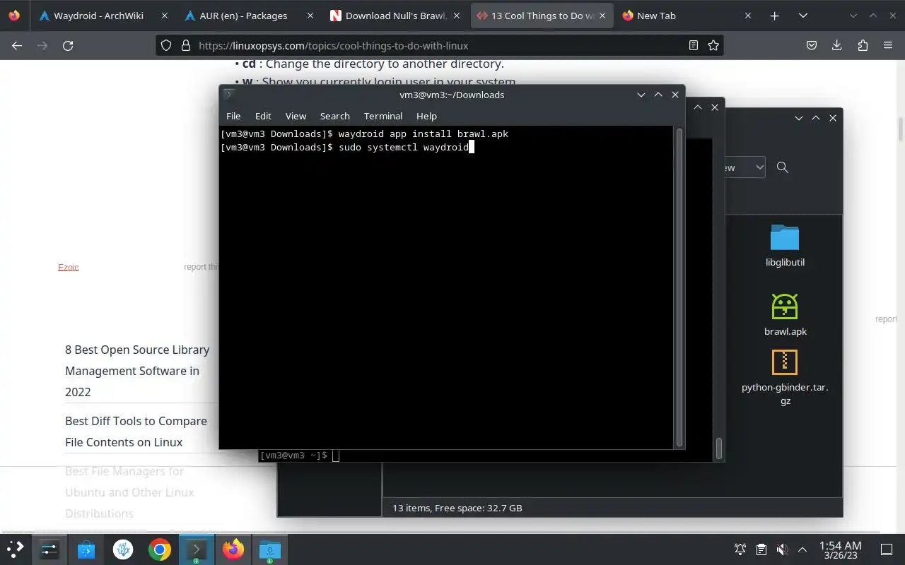Open the Firefox downloads panel

coord(837,45)
